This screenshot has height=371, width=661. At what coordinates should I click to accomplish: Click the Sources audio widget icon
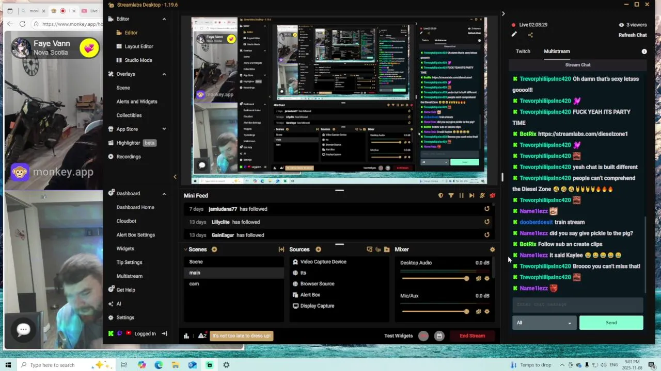378,249
